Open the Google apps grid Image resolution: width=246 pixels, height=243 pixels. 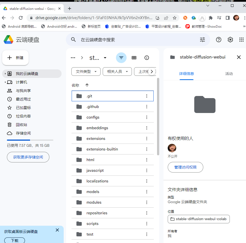point(241,40)
